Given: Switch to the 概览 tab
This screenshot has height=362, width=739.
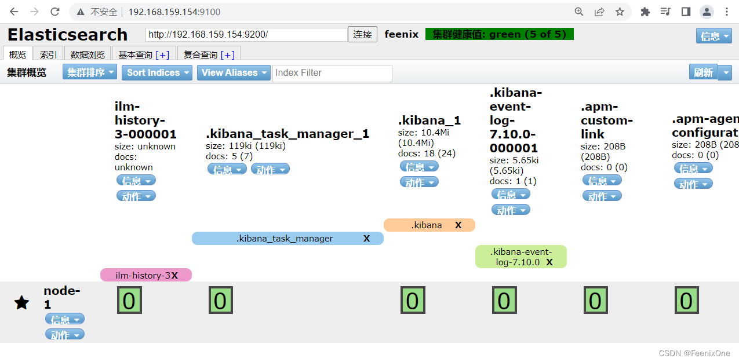Looking at the screenshot, I should coord(18,54).
